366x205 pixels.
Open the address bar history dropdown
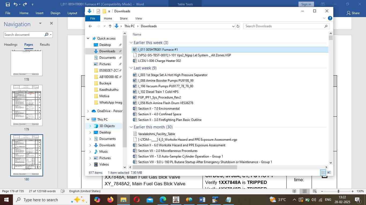pyautogui.click(x=233, y=26)
